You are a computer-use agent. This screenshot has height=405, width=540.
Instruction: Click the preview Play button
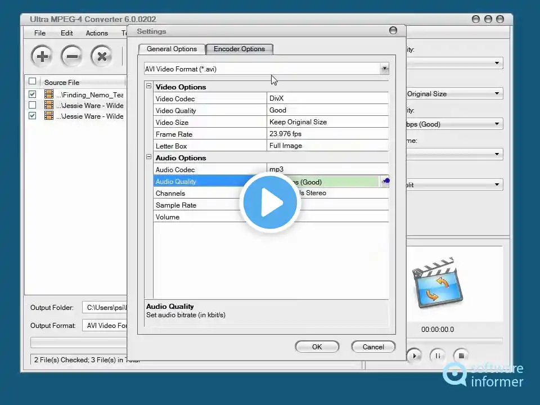tap(414, 355)
